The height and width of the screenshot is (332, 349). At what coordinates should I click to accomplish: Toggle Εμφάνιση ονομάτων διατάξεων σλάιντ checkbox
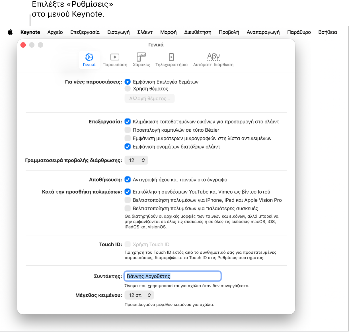click(128, 147)
